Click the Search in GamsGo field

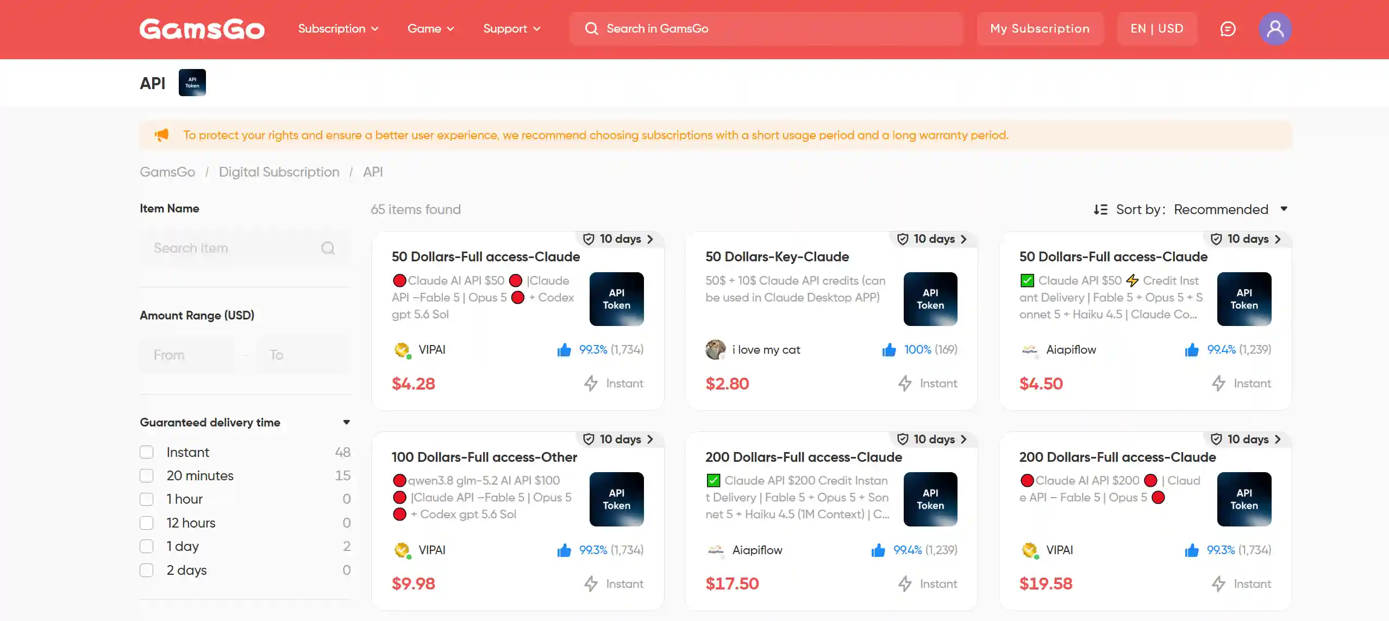766,29
